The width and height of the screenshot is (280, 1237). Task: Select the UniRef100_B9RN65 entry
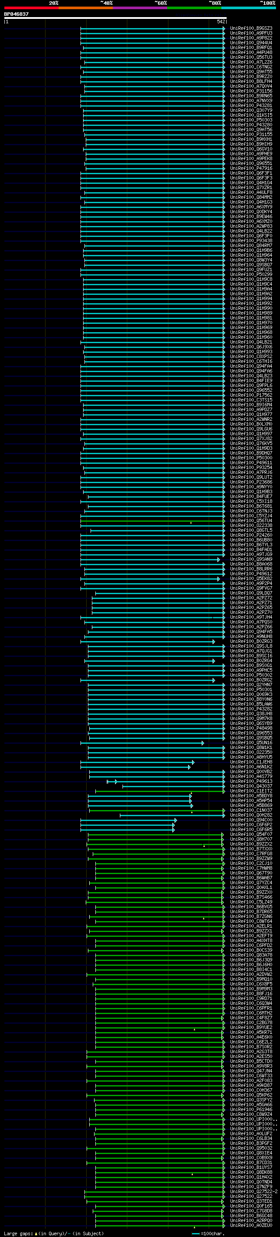(251, 96)
